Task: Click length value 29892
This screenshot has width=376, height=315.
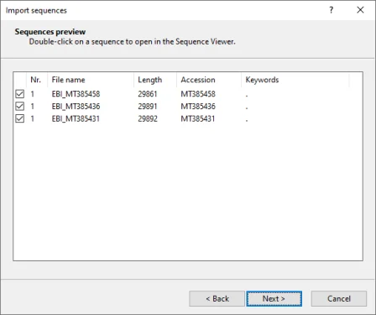Action: coord(148,118)
